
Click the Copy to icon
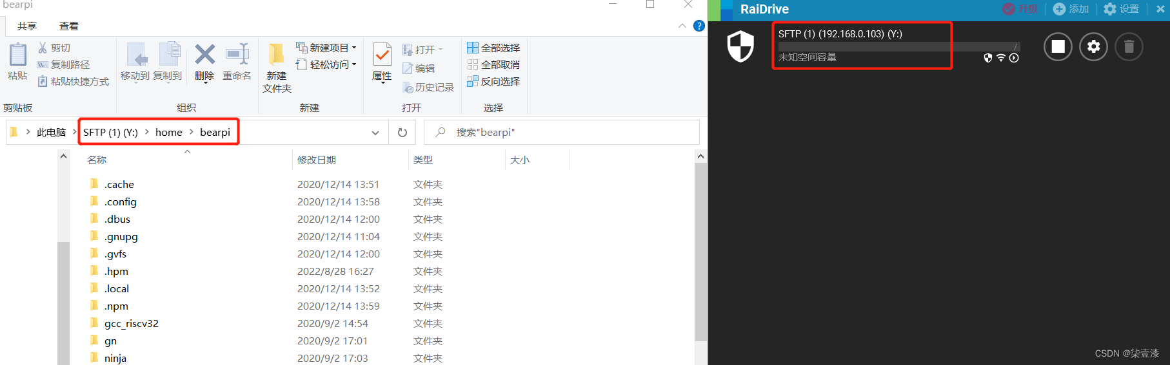click(169, 55)
